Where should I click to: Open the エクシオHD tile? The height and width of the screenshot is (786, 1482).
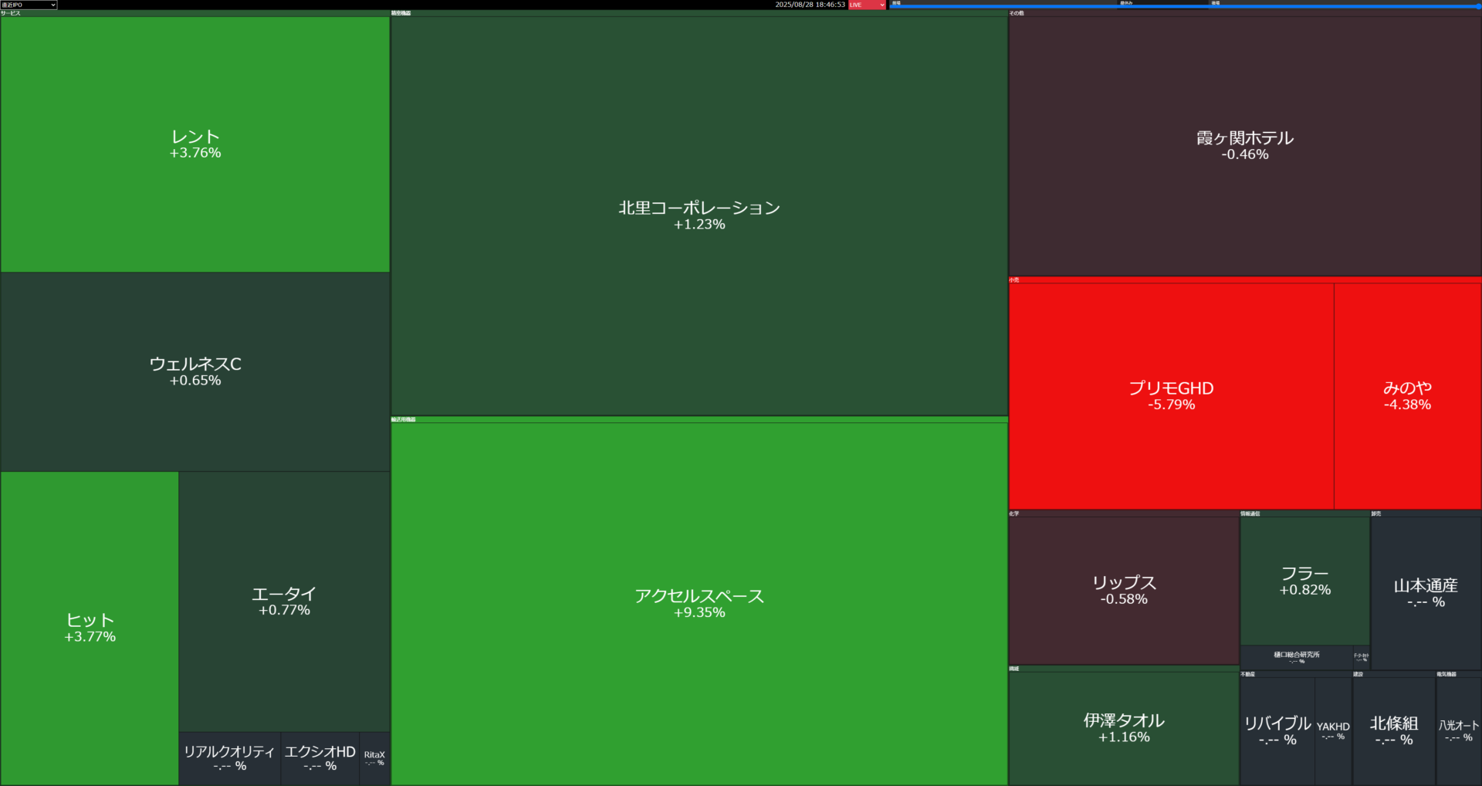pos(320,758)
